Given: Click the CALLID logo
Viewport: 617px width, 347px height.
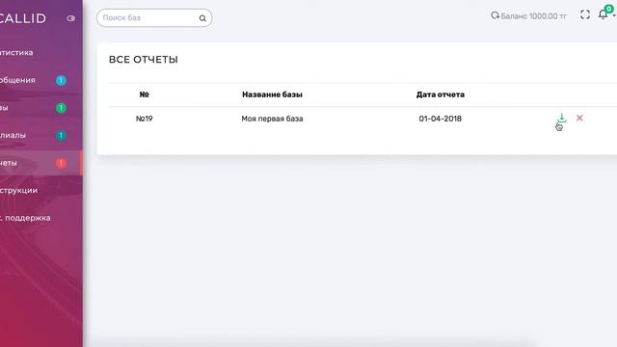Looking at the screenshot, I should pos(22,18).
